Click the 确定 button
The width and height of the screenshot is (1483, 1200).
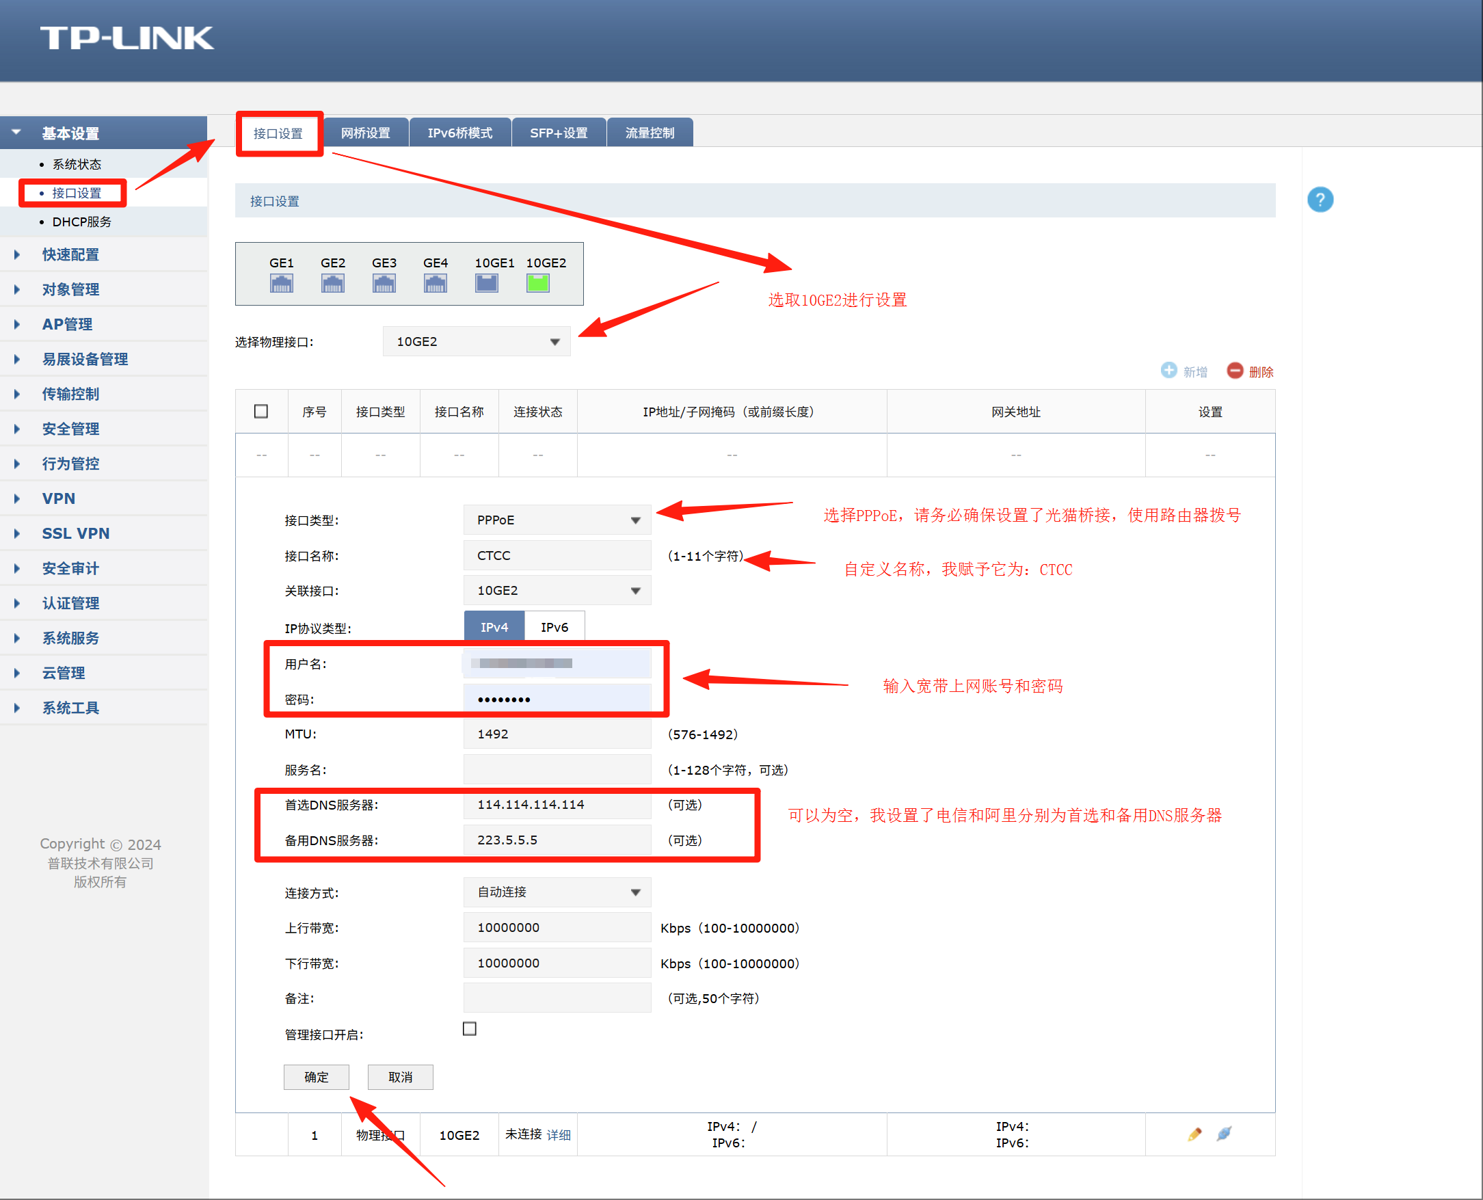click(316, 1077)
